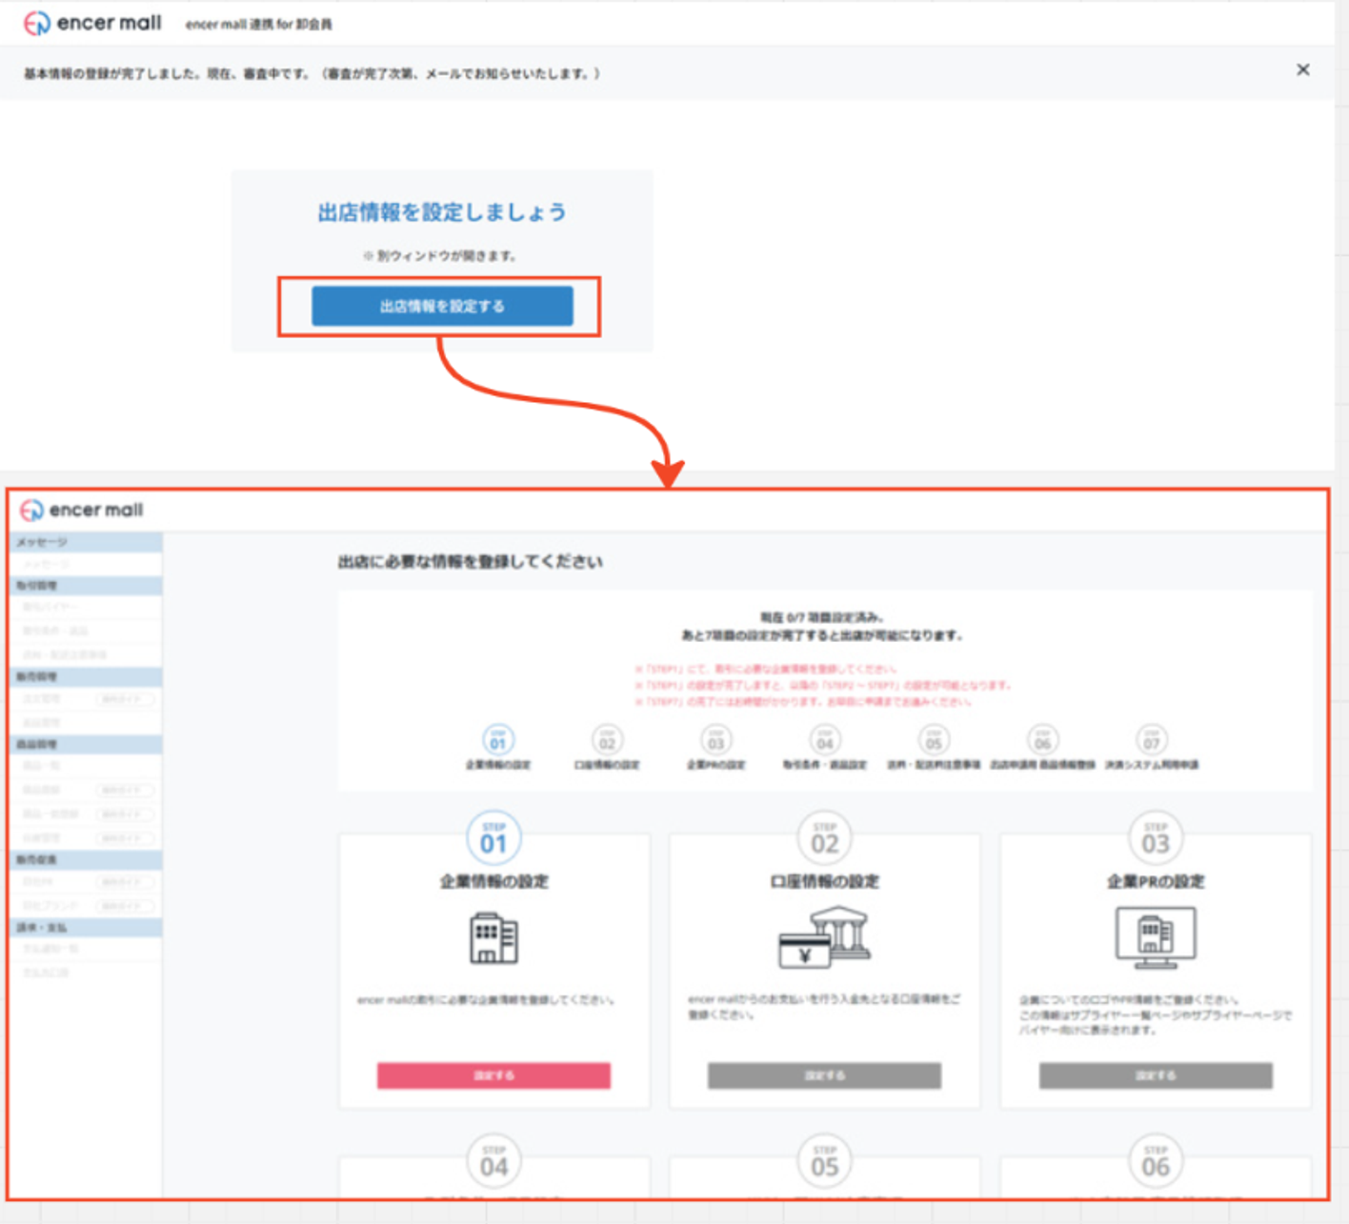
Task: Click step 01 企業情報の設定 in progress row
Action: click(498, 747)
